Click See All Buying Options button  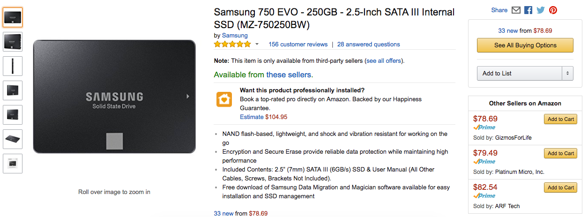click(525, 45)
